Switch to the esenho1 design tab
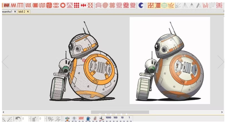This screenshot has height=123, width=226. (x=7, y=12)
